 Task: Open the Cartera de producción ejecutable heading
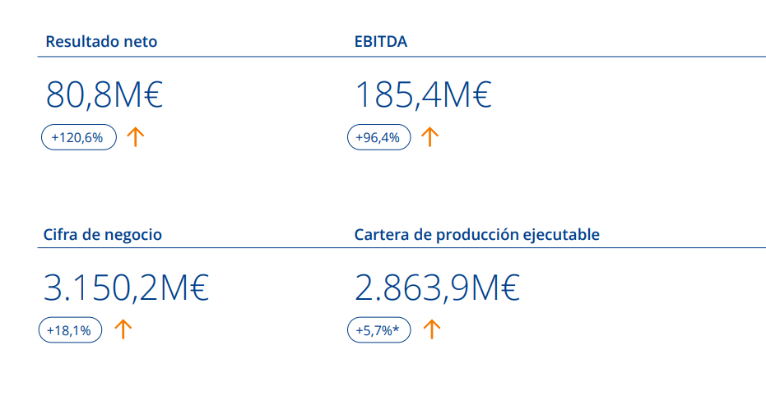coord(476,234)
